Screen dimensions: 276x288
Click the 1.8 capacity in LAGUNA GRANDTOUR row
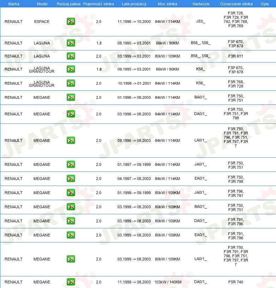tap(99, 69)
